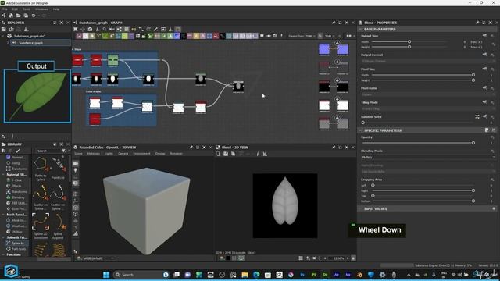Open the Materials menu in 3D View
500x281 pixels.
pyautogui.click(x=94, y=154)
